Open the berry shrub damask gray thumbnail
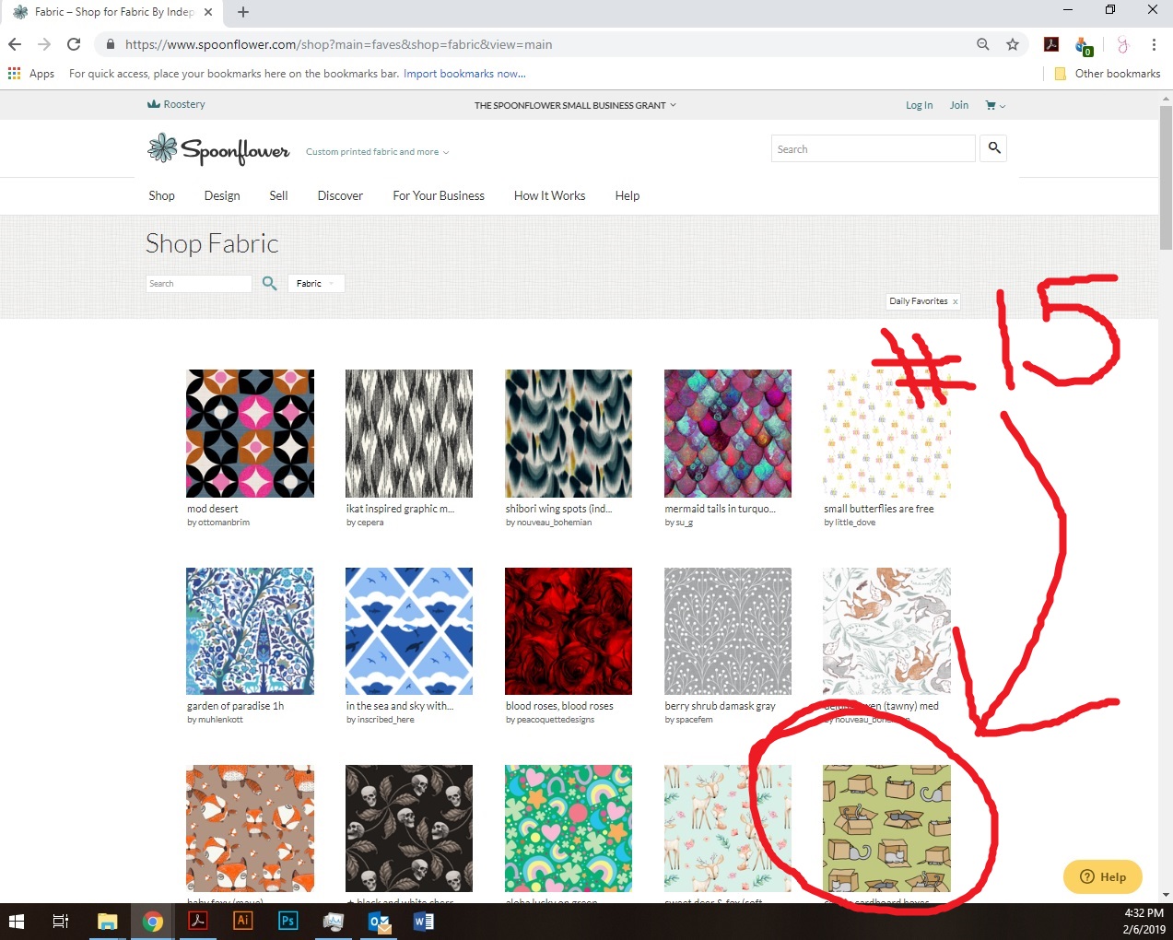The width and height of the screenshot is (1173, 940). (x=728, y=631)
